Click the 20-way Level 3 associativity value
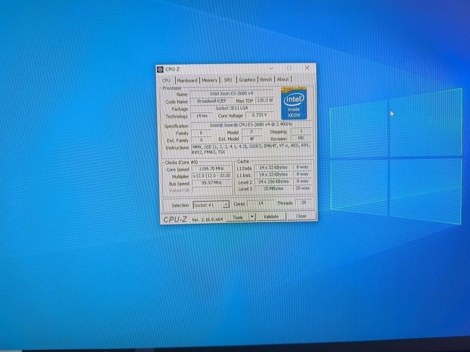 302,188
